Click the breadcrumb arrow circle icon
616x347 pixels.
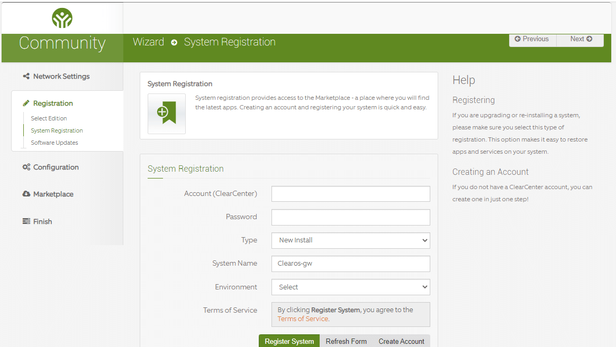click(x=174, y=42)
